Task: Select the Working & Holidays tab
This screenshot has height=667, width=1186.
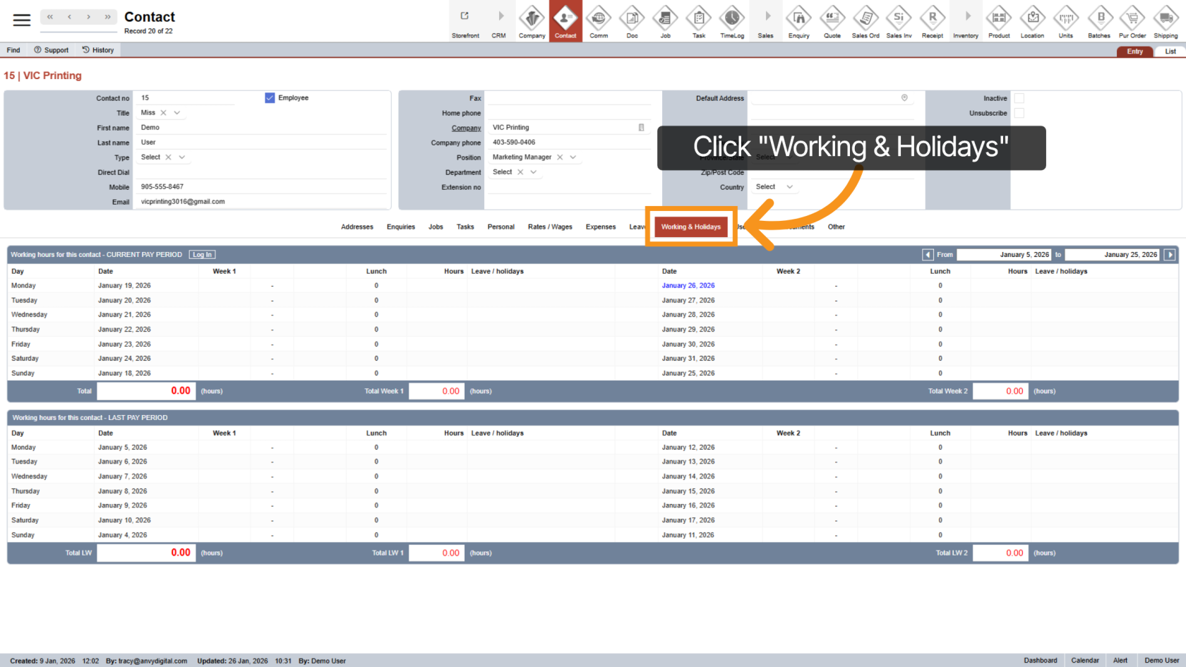Action: click(690, 227)
